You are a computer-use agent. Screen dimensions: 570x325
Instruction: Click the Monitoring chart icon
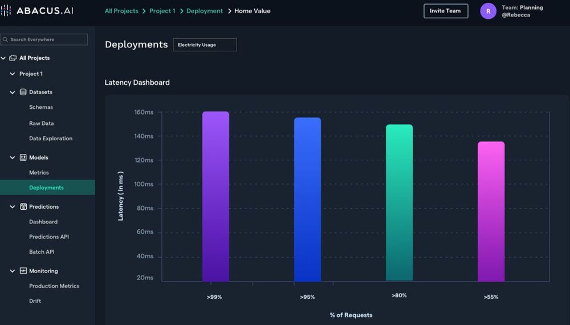click(23, 271)
